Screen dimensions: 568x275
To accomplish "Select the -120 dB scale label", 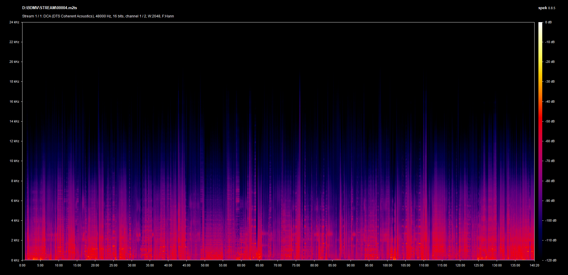I will click(551, 260).
